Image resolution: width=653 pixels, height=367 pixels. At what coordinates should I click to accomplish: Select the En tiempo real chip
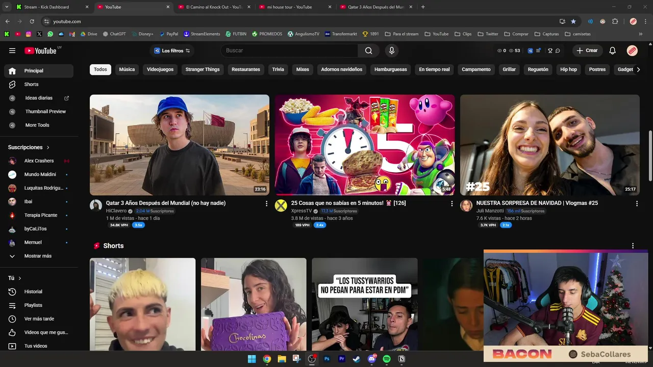(x=435, y=69)
